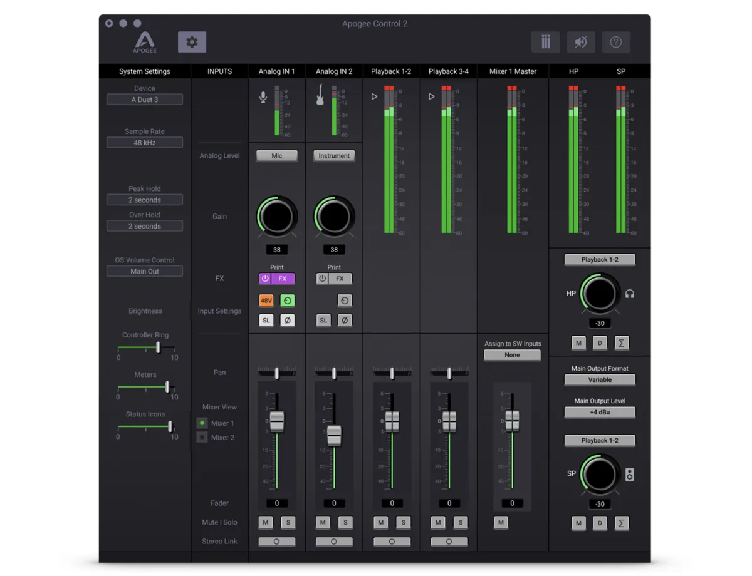Toggle polarity invert on Analog IN 2
The height and width of the screenshot is (576, 752).
tap(345, 320)
